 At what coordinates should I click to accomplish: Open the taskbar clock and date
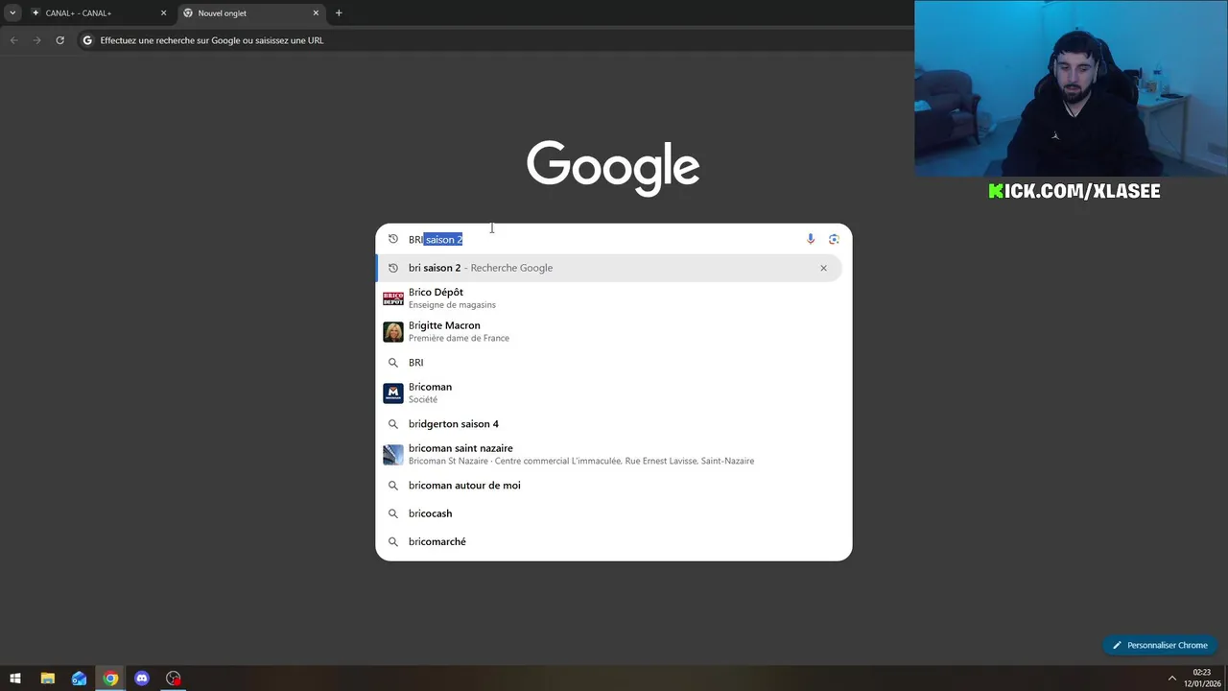click(x=1201, y=679)
